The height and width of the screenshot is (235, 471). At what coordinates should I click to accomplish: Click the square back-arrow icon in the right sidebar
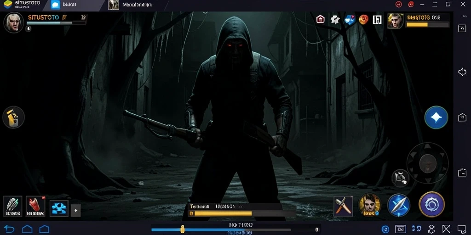pyautogui.click(x=462, y=28)
